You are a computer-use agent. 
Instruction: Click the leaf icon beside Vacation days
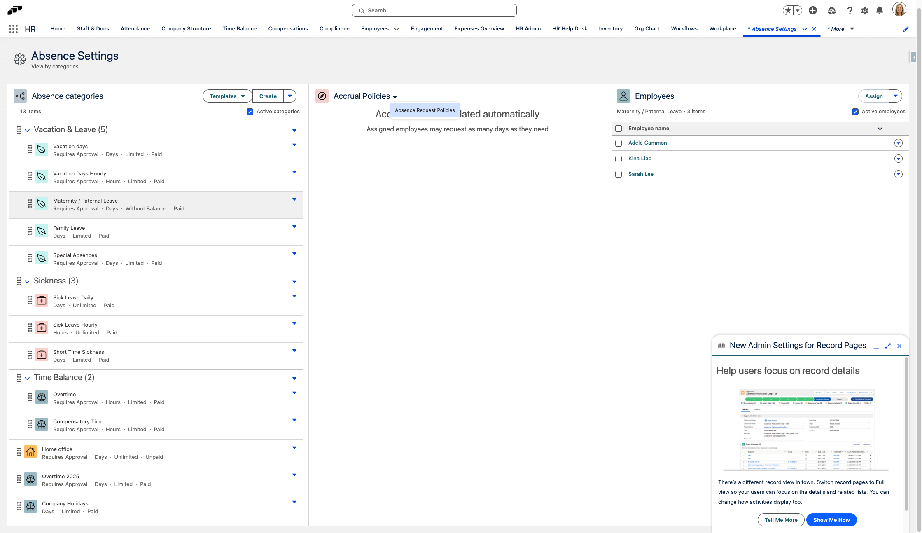click(42, 149)
